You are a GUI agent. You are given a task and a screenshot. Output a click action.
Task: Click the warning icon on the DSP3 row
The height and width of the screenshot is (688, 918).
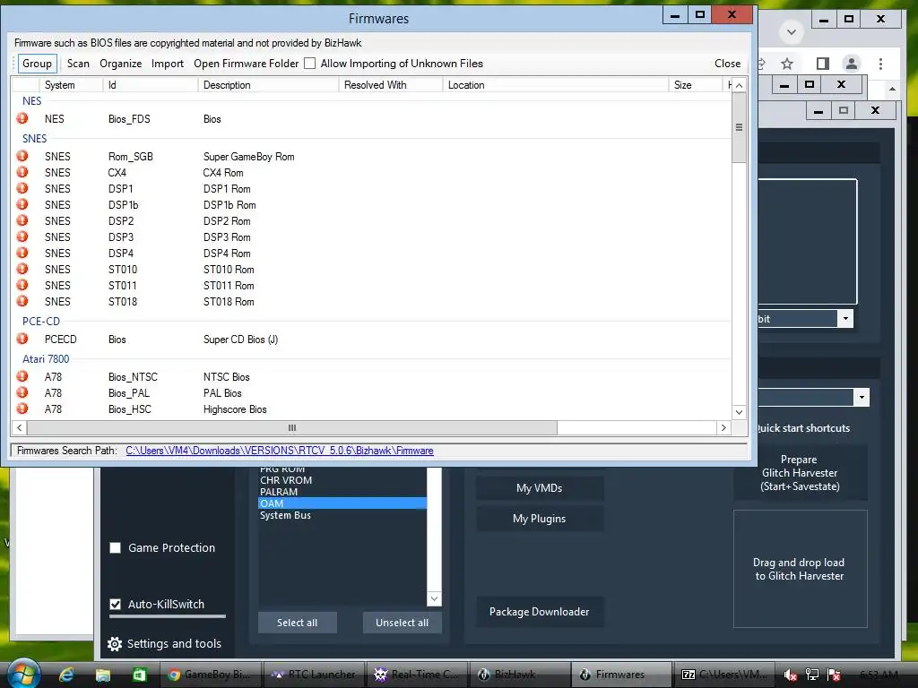pos(22,236)
